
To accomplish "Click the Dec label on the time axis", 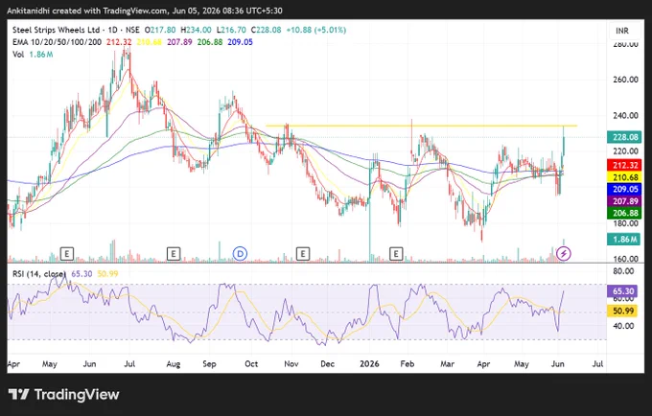I will pyautogui.click(x=327, y=364).
